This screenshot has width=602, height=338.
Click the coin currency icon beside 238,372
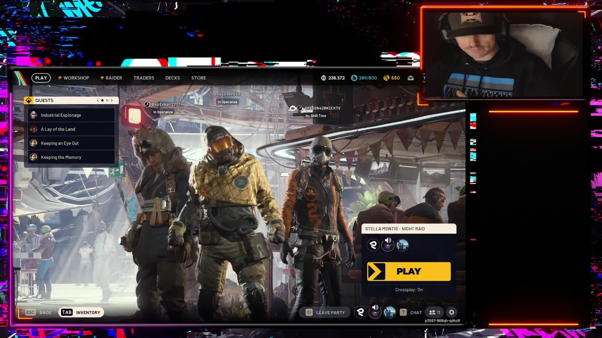click(x=324, y=78)
